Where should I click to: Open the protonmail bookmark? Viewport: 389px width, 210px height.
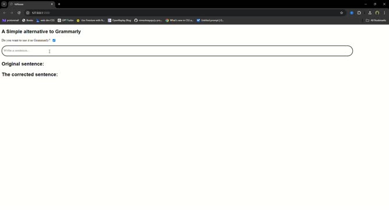pos(10,20)
